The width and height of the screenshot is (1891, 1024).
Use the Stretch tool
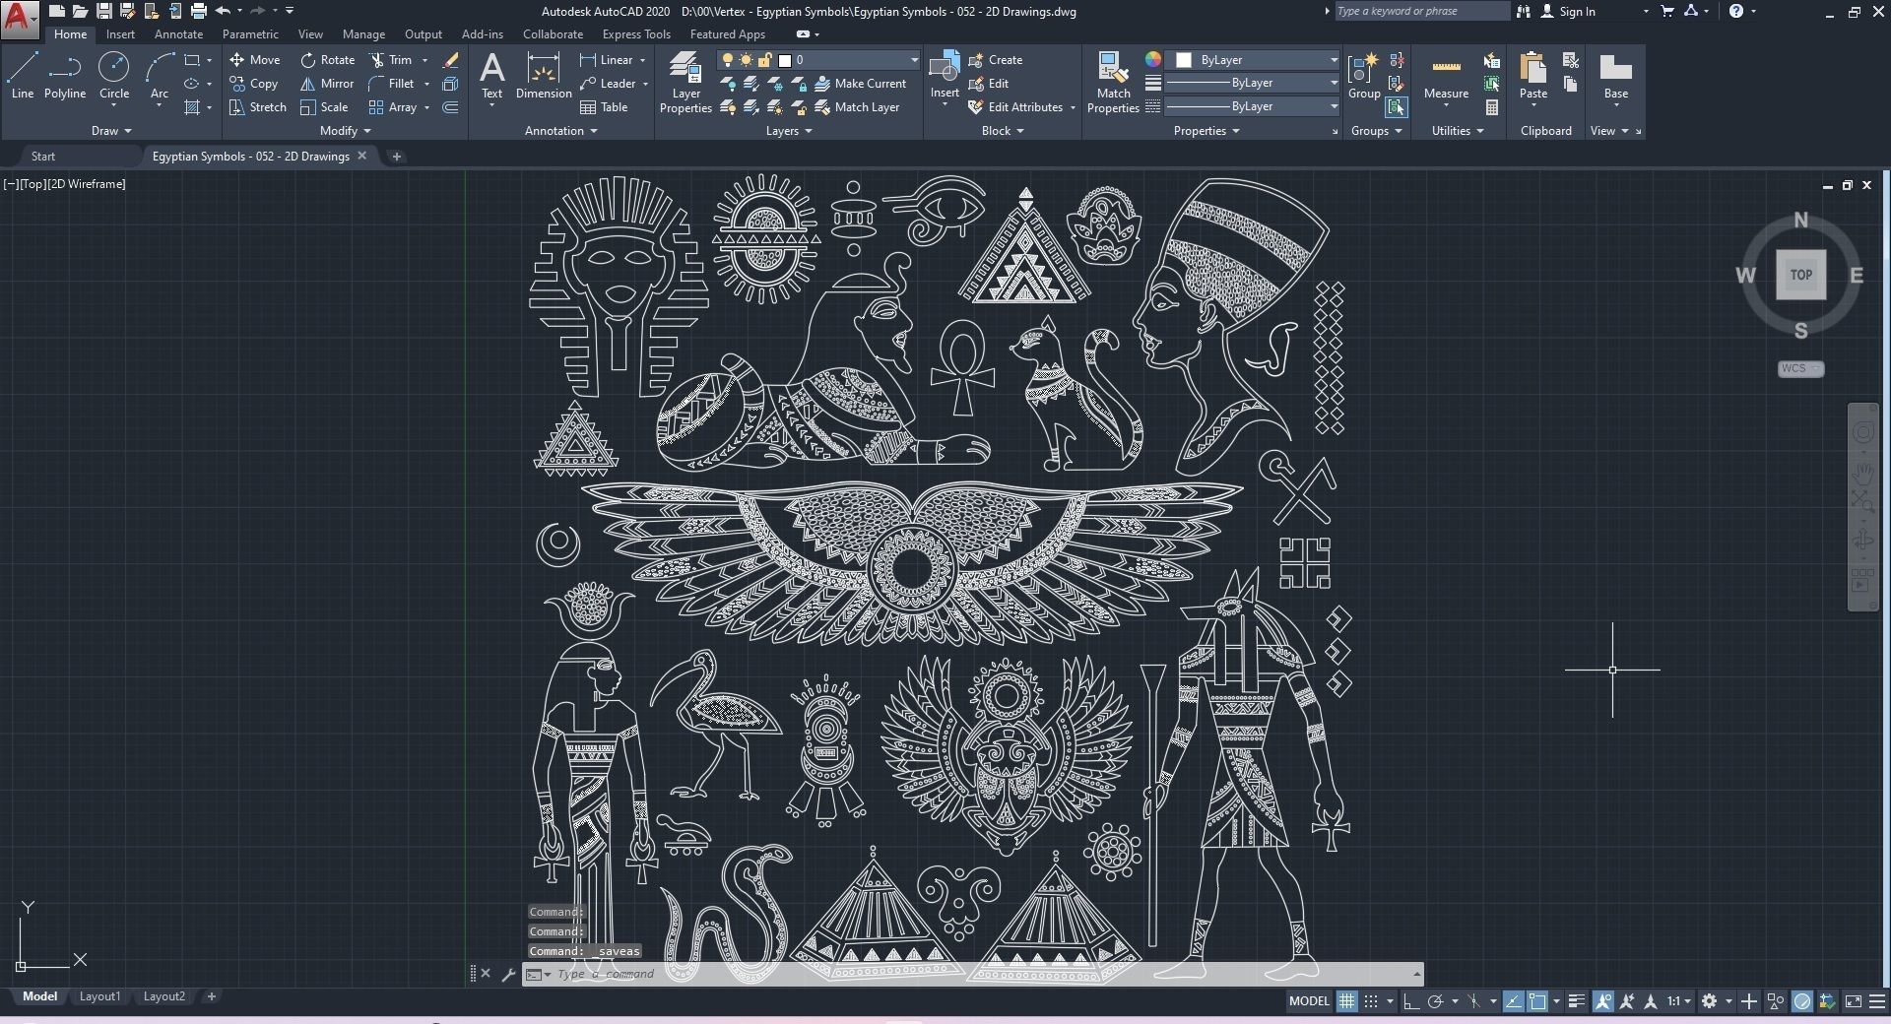click(258, 107)
